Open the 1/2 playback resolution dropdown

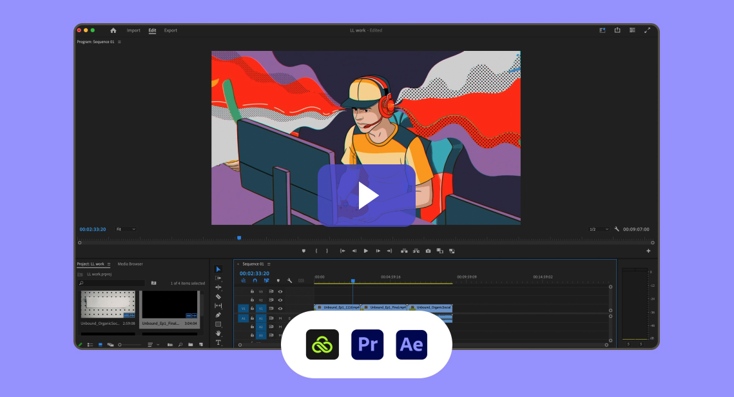click(598, 229)
